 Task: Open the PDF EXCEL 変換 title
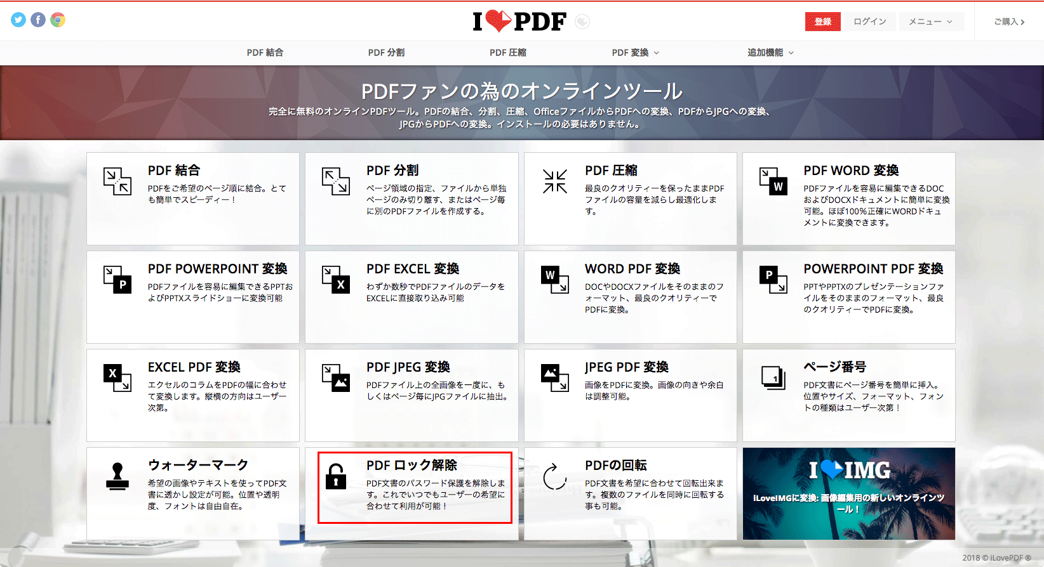pyautogui.click(x=413, y=269)
